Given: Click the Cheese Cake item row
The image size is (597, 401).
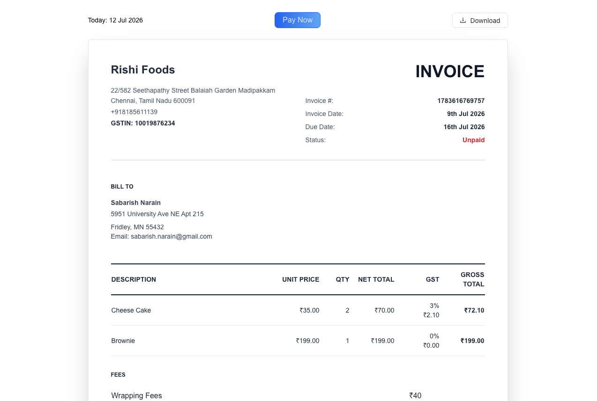Looking at the screenshot, I should (298, 310).
